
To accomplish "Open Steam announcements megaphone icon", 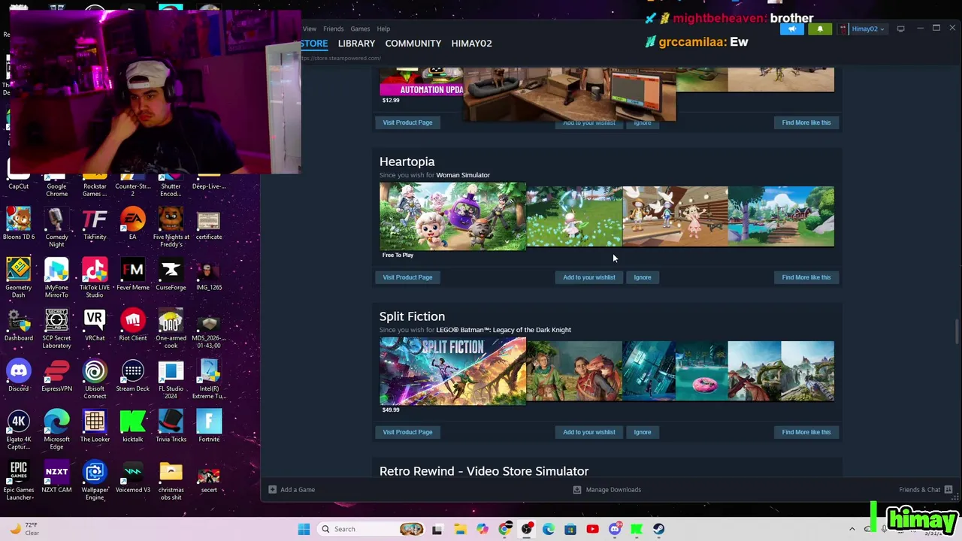I will click(x=791, y=29).
